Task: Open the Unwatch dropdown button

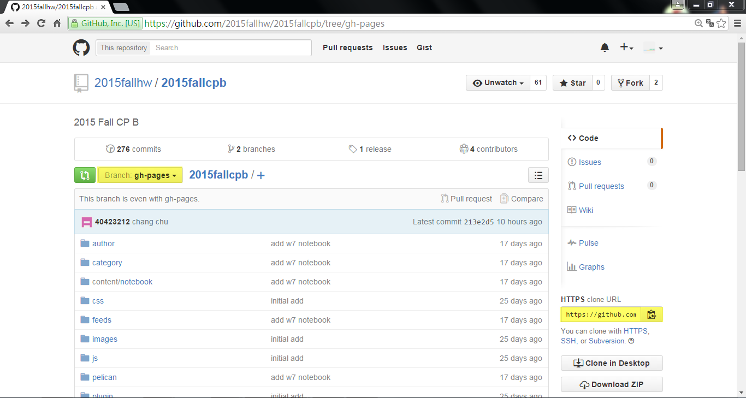Action: click(x=498, y=83)
